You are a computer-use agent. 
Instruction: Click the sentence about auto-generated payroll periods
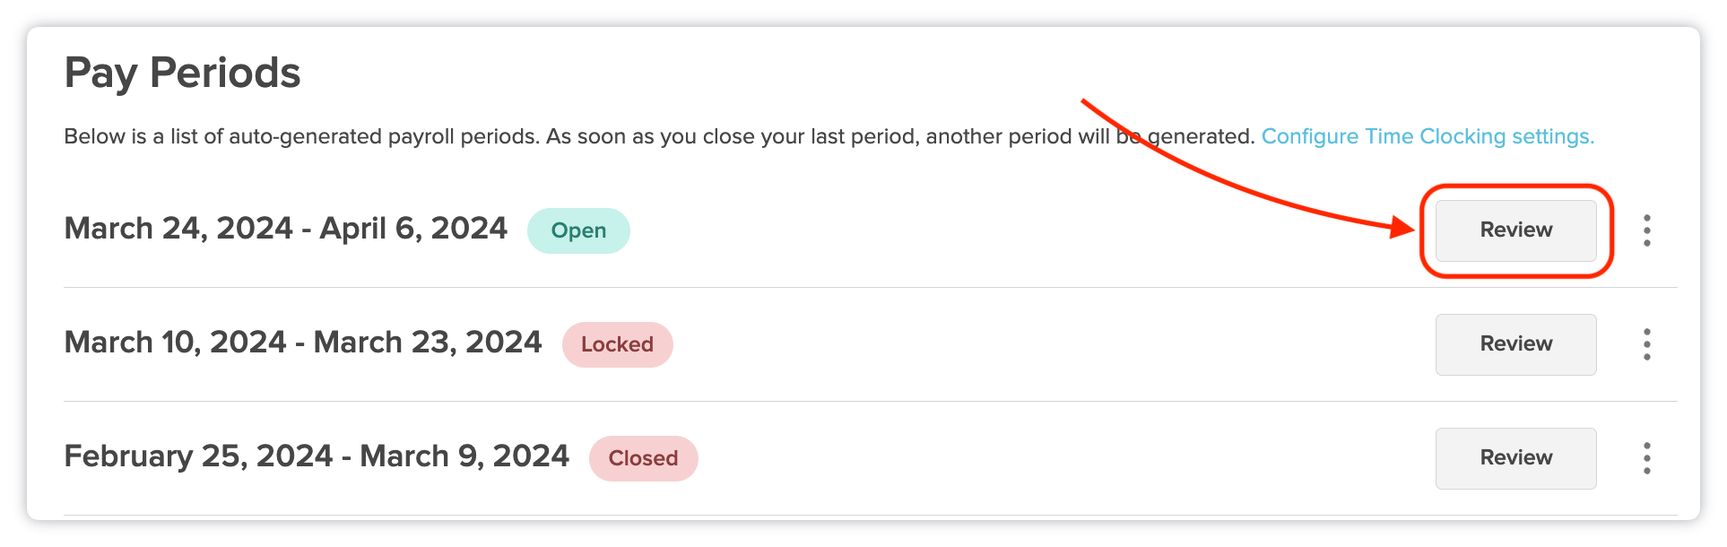(301, 136)
